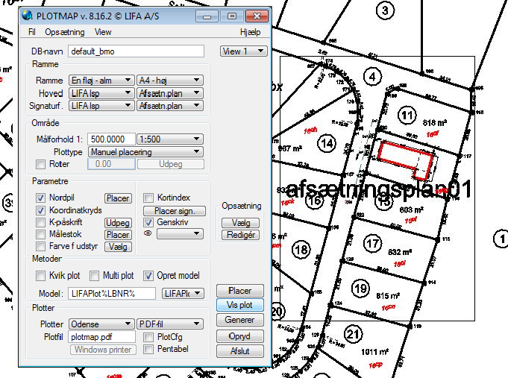Click Vælg button beside Farve f udstyr
This screenshot has width=508, height=378.
[x=118, y=247]
